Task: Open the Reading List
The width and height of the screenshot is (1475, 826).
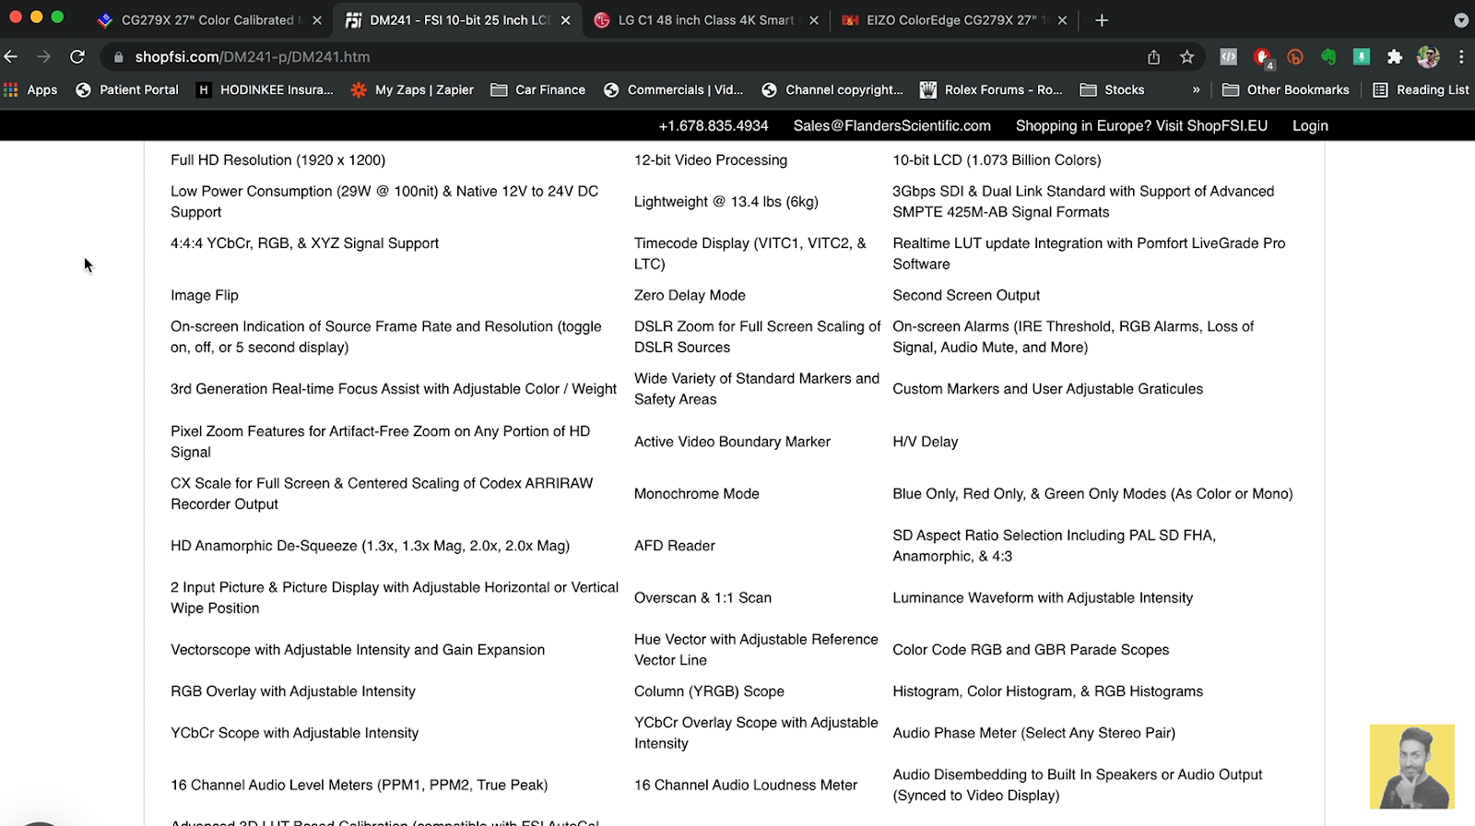Action: coord(1421,89)
